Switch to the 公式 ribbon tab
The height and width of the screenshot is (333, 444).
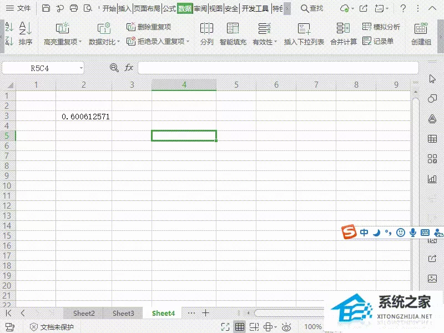click(169, 8)
